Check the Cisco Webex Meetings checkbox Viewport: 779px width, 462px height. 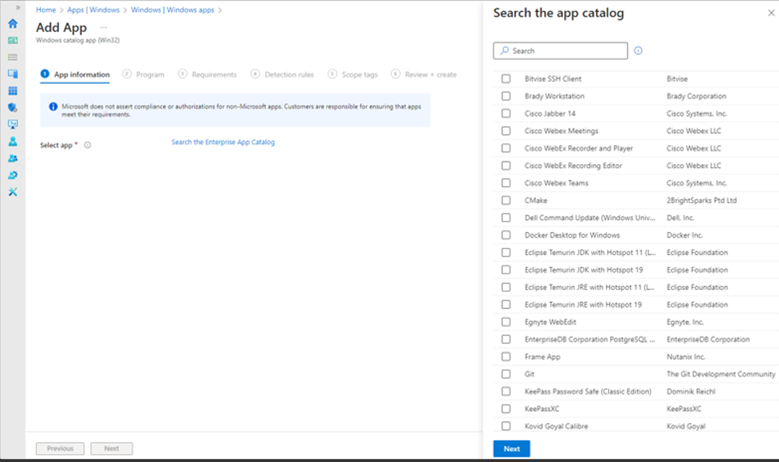click(x=506, y=131)
